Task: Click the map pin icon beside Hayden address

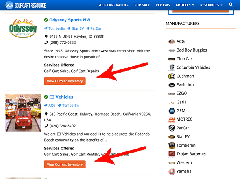Action: [x=46, y=37]
